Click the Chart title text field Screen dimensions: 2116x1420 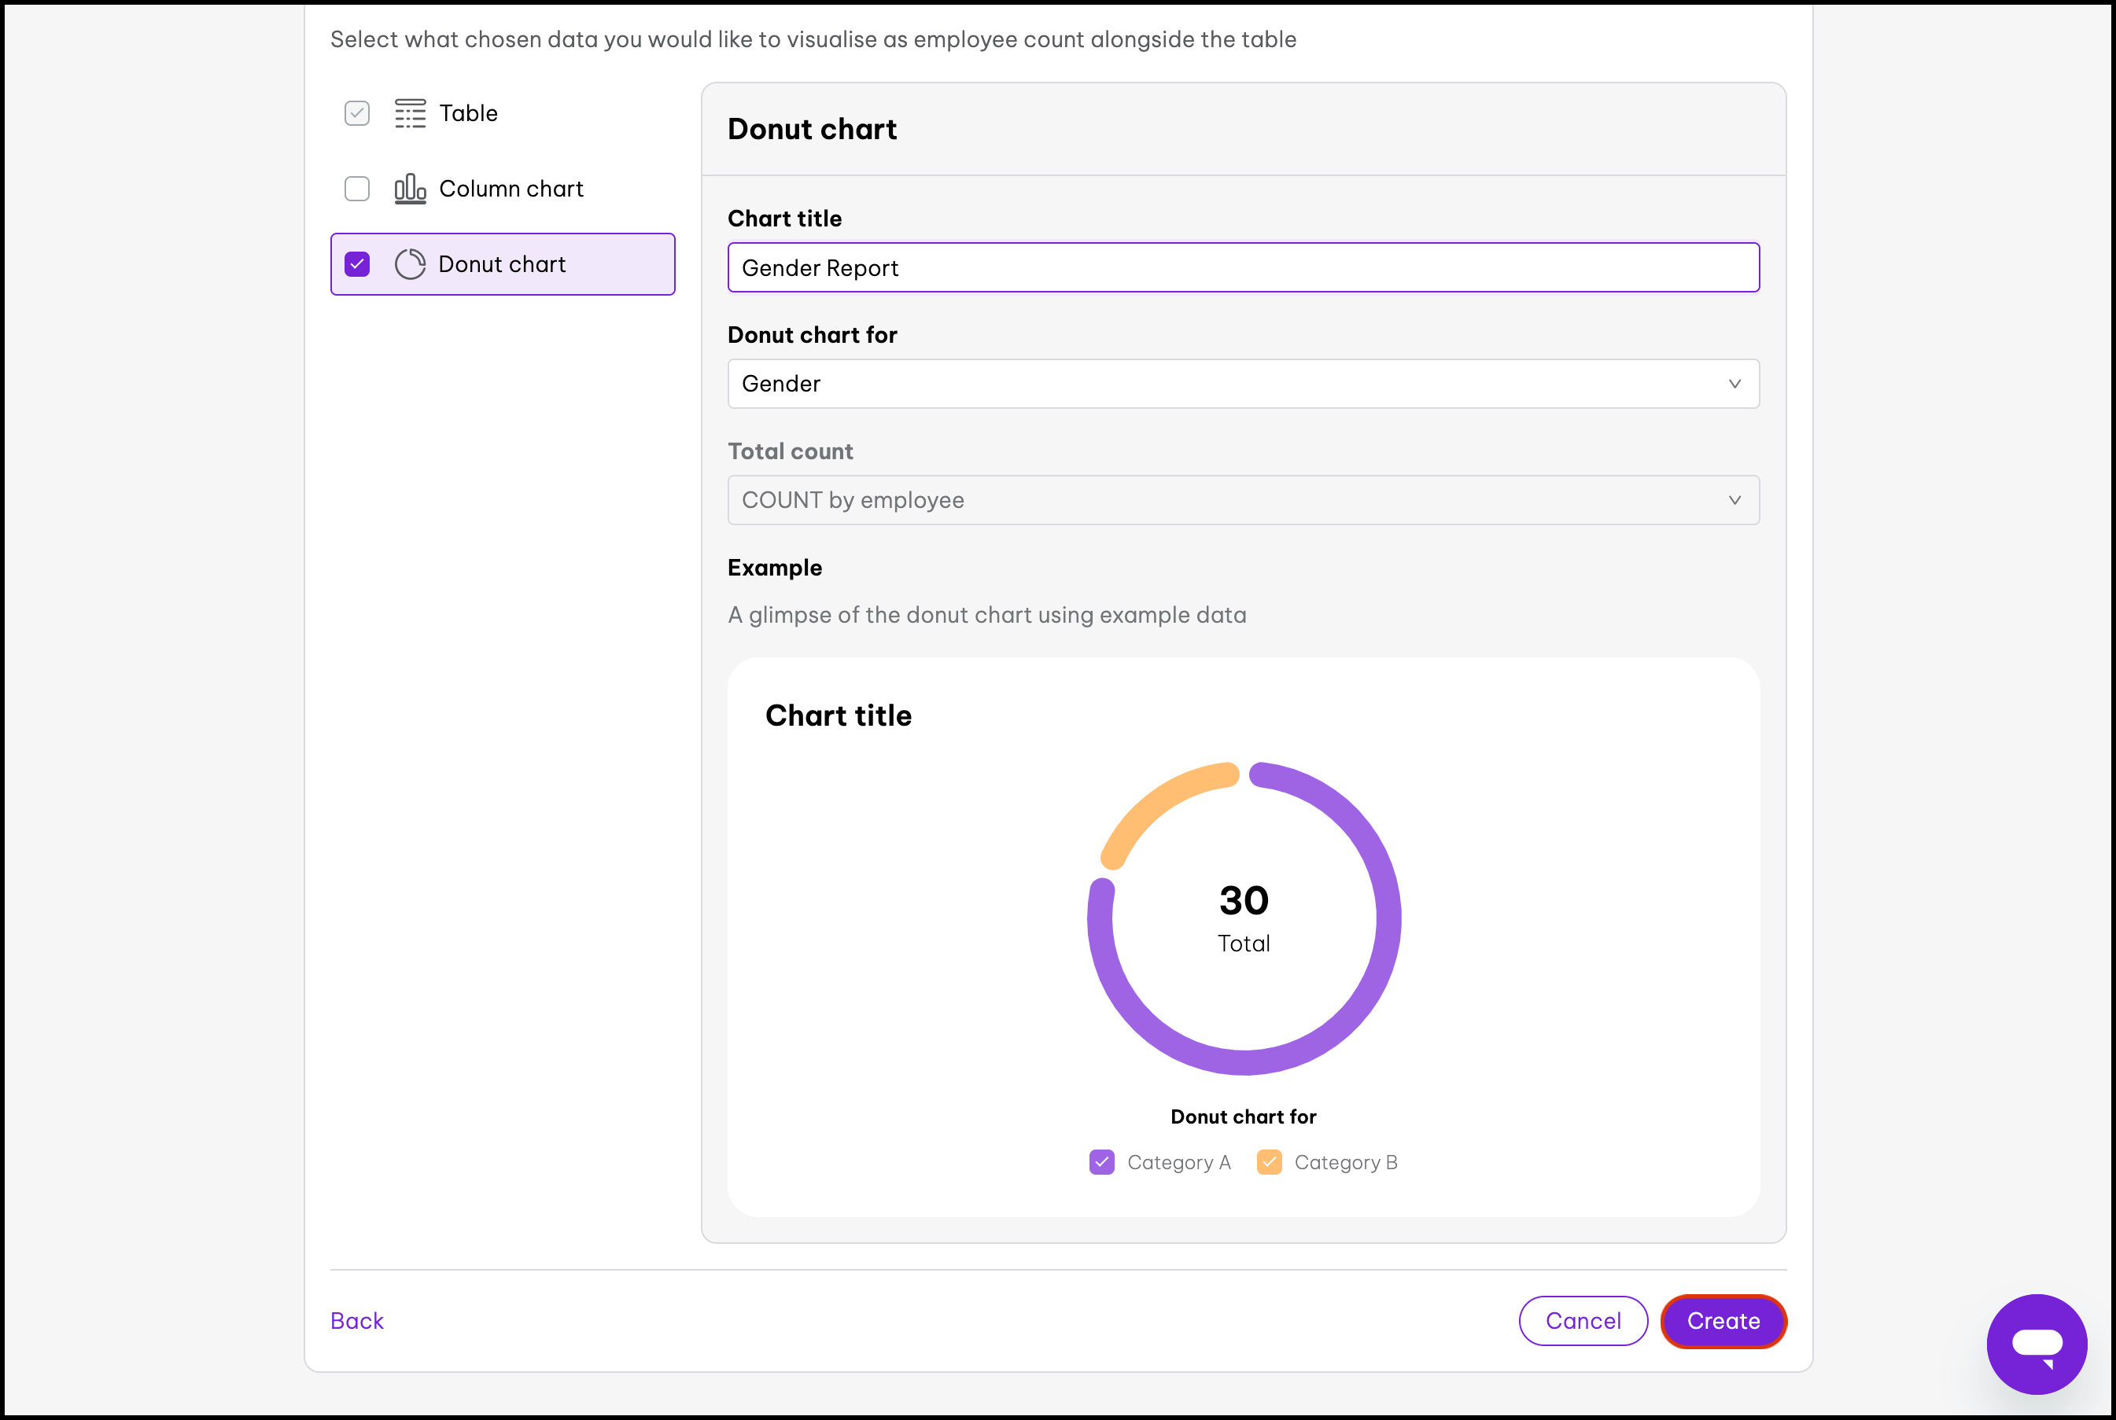[x=1243, y=268]
